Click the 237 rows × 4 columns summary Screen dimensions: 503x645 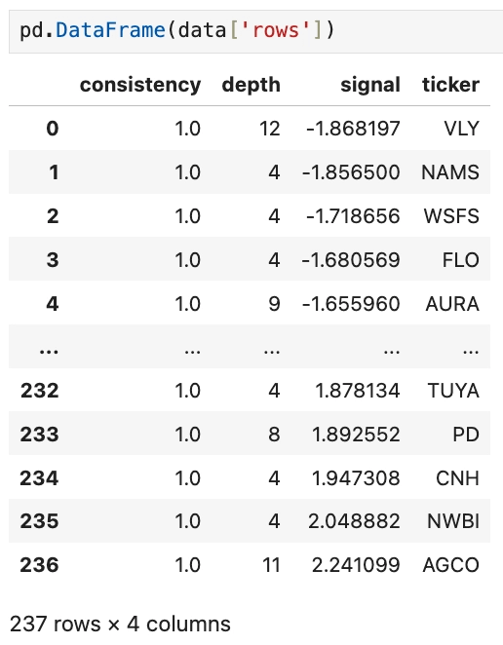120,624
